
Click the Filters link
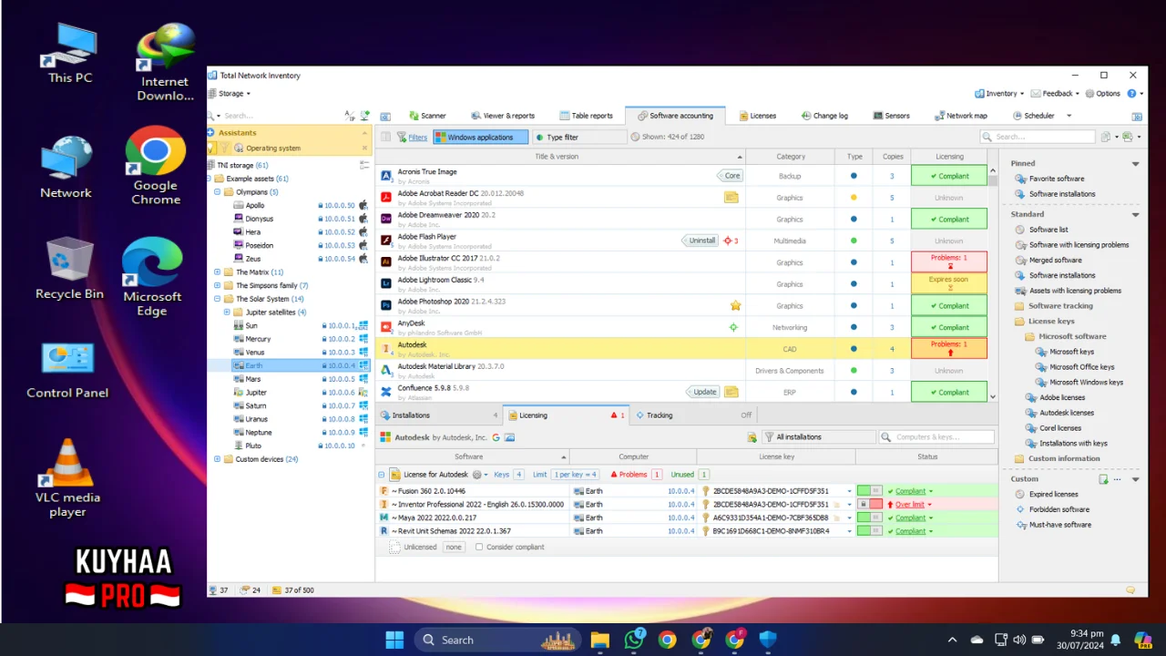click(x=417, y=138)
